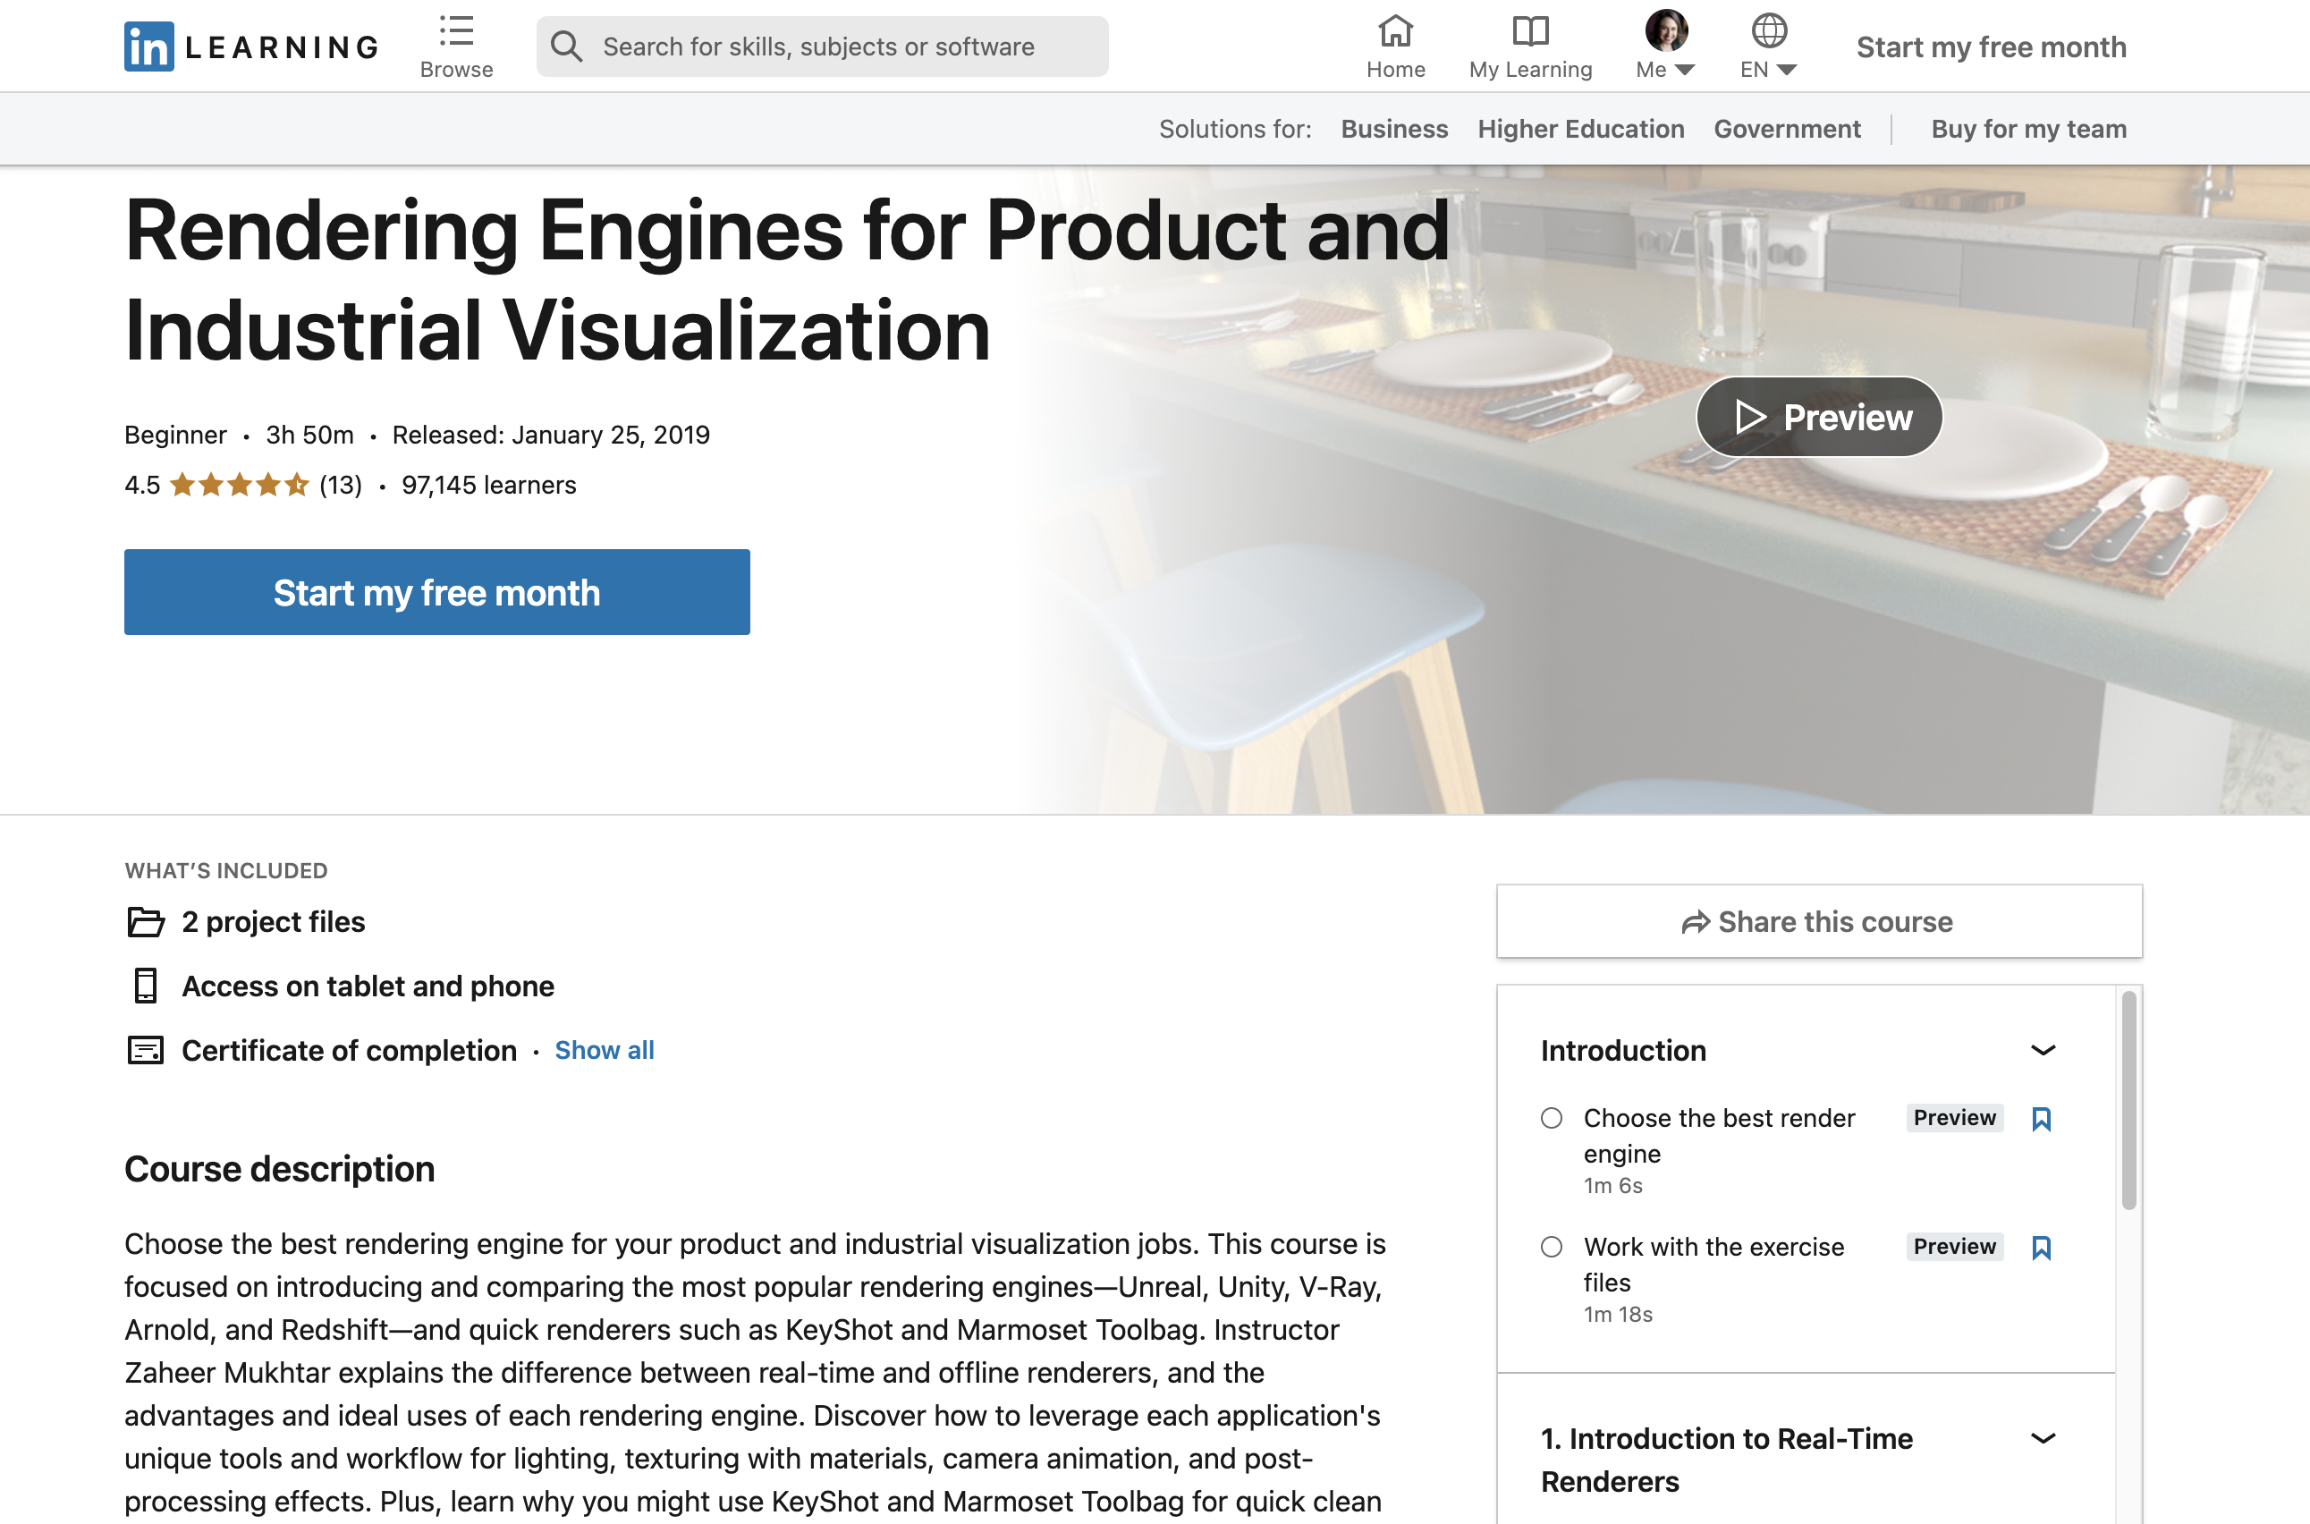The image size is (2310, 1524).
Task: Click the search magnifier icon
Action: coord(567,46)
